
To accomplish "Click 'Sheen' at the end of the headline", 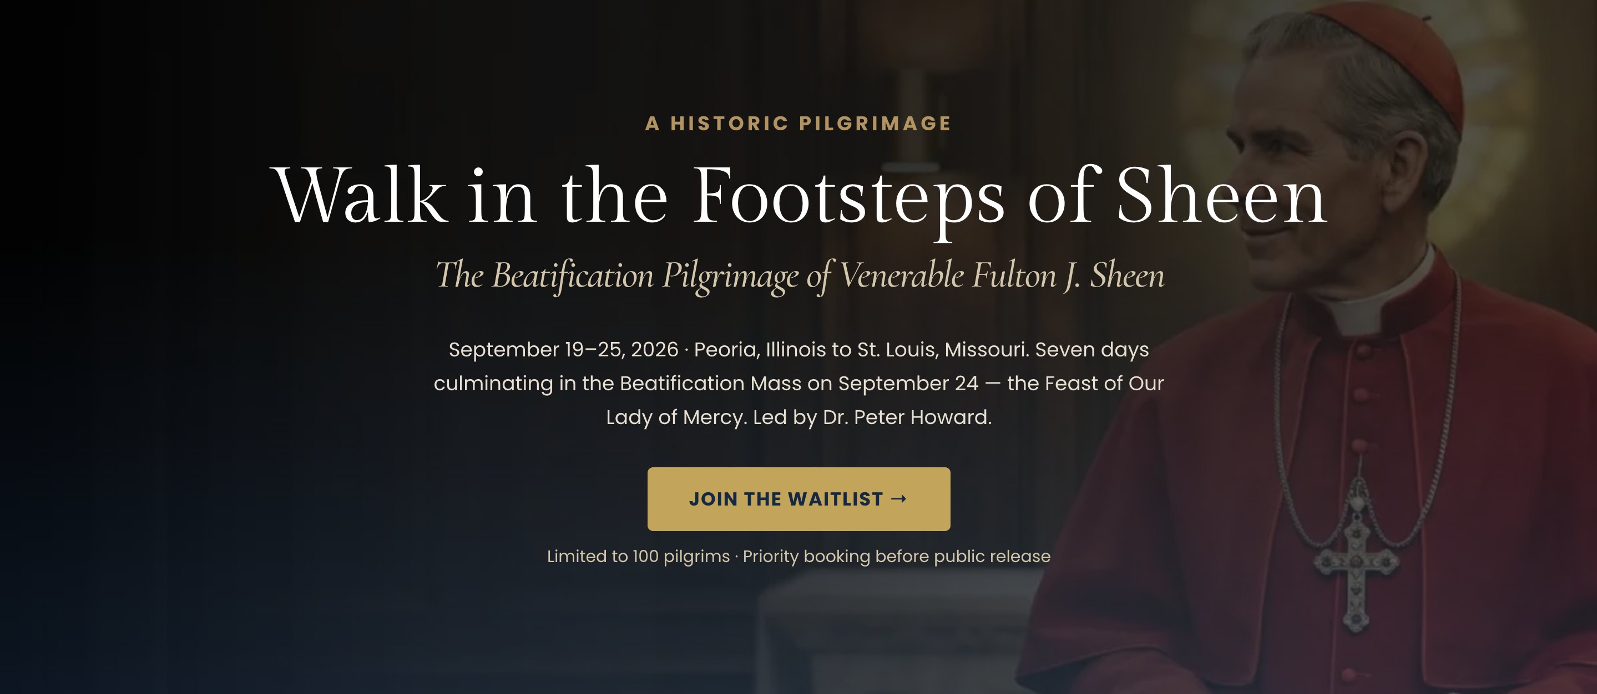I will click(1220, 196).
